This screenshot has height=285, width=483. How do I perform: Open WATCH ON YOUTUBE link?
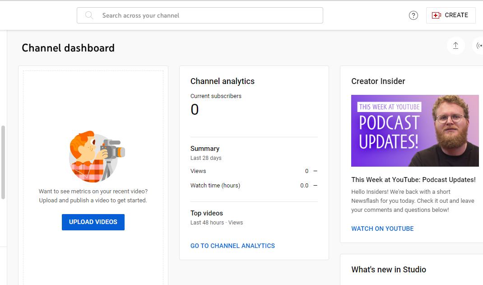pos(382,229)
